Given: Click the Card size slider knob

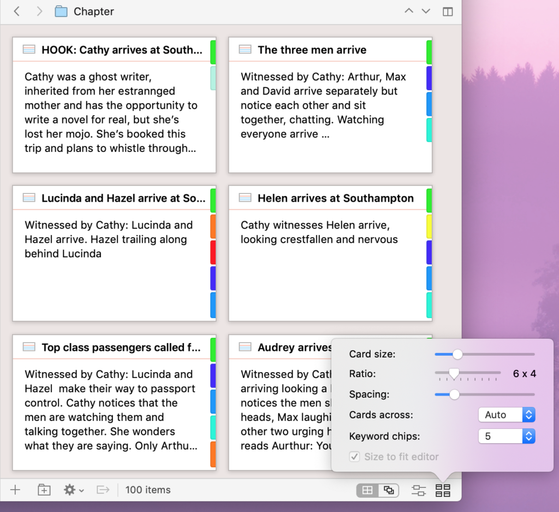Looking at the screenshot, I should pos(457,354).
